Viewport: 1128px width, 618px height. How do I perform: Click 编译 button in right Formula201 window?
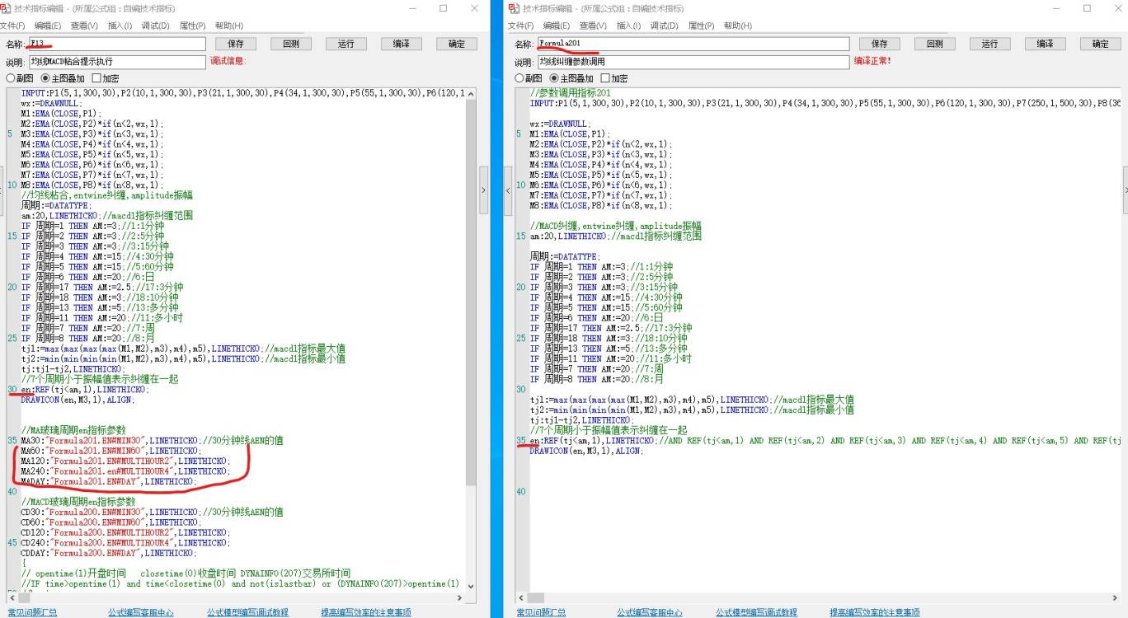[1046, 44]
